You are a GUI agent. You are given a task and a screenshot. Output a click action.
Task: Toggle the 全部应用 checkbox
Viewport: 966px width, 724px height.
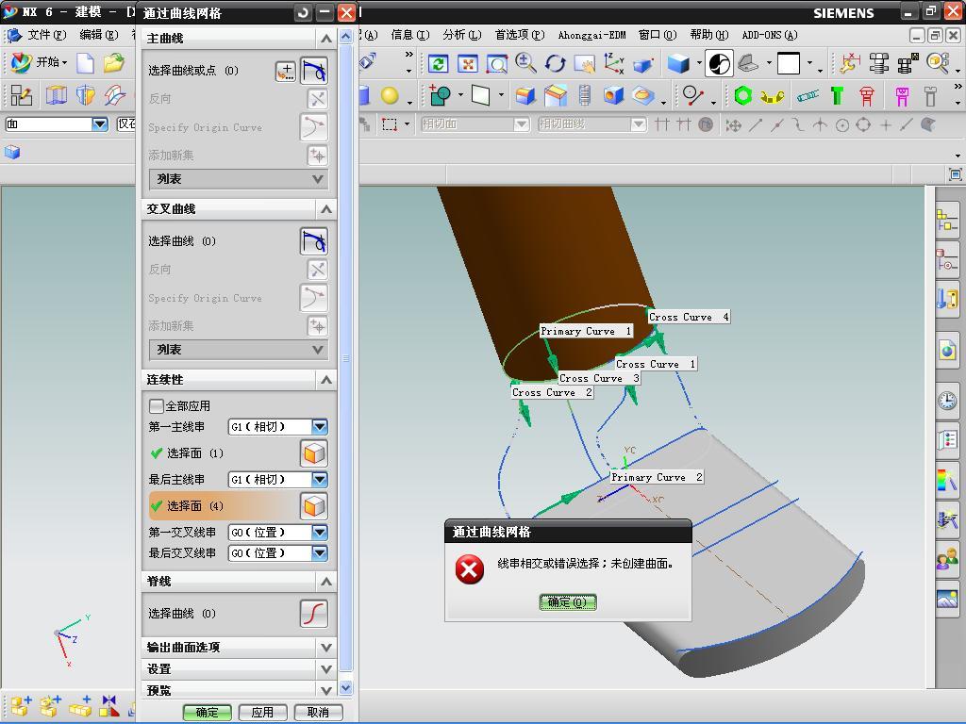[x=156, y=406]
